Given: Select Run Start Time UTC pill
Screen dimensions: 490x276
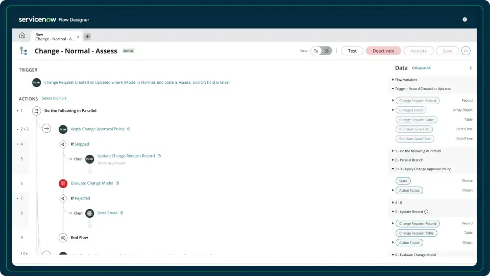Looking at the screenshot, I should [414, 129].
